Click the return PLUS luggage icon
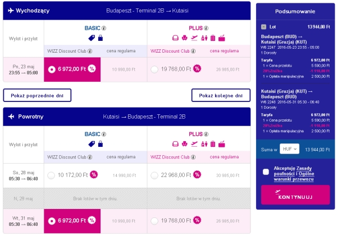 213,144
